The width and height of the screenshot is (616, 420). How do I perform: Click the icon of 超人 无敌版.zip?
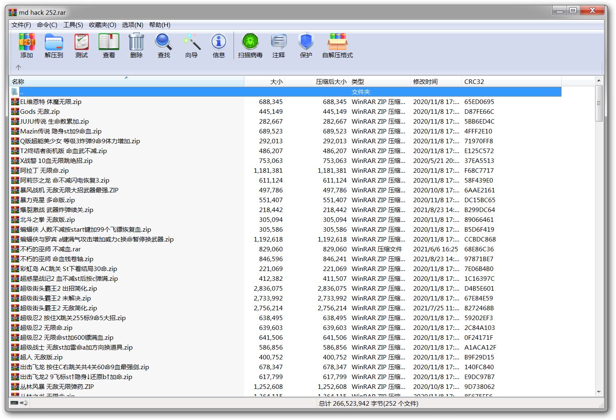pos(15,357)
